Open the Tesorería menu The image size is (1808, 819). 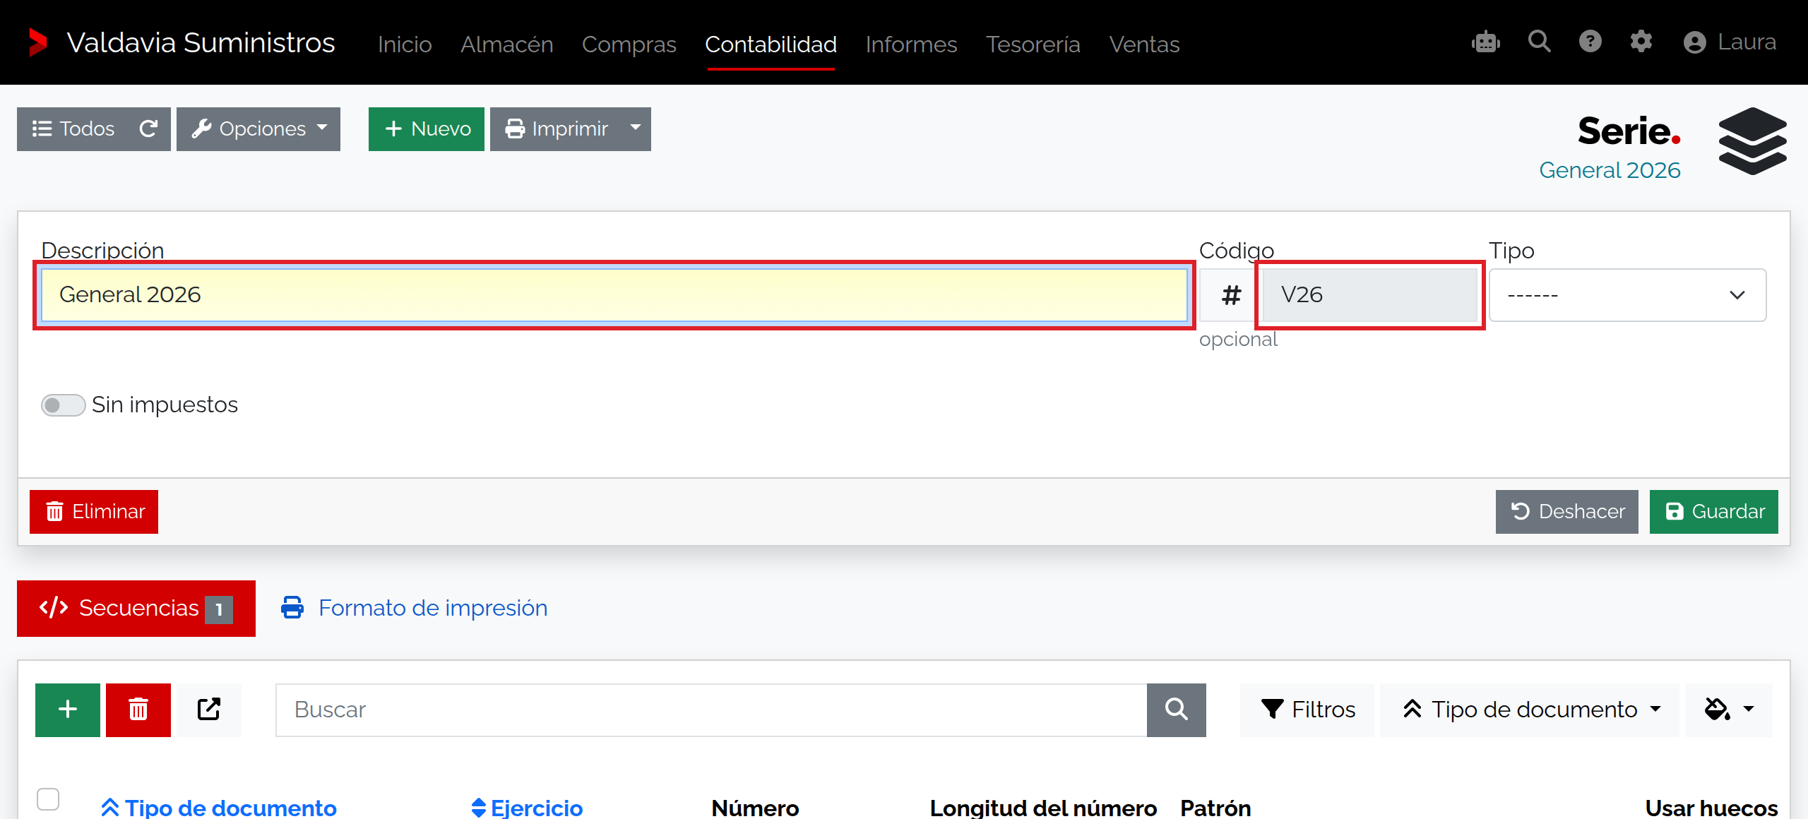(x=1033, y=44)
